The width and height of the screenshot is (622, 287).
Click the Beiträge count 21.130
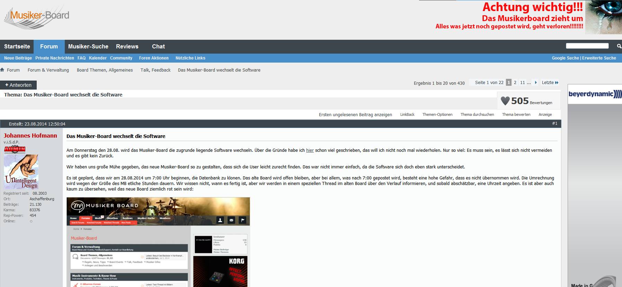pos(36,204)
